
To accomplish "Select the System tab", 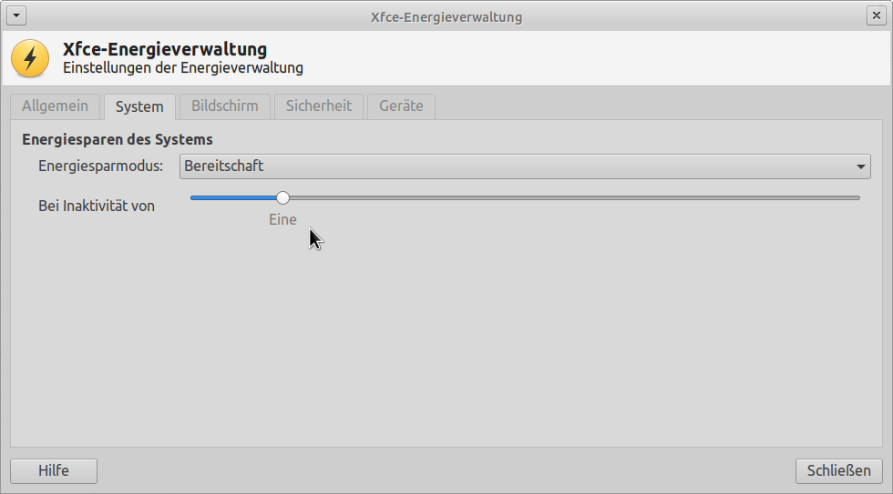I will click(x=139, y=106).
